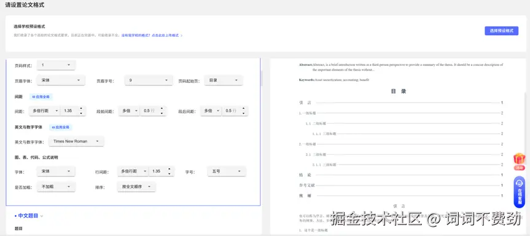Click the 2. 一级标题 contents row
The image size is (530, 236).
(x=401, y=144)
